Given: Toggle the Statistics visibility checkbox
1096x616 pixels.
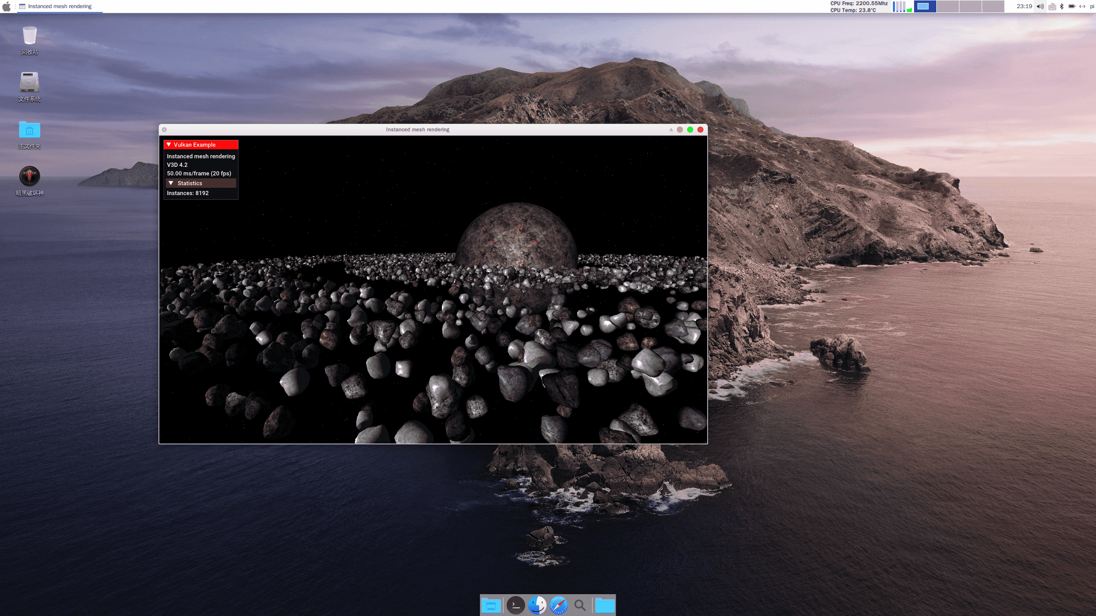Looking at the screenshot, I should 171,183.
